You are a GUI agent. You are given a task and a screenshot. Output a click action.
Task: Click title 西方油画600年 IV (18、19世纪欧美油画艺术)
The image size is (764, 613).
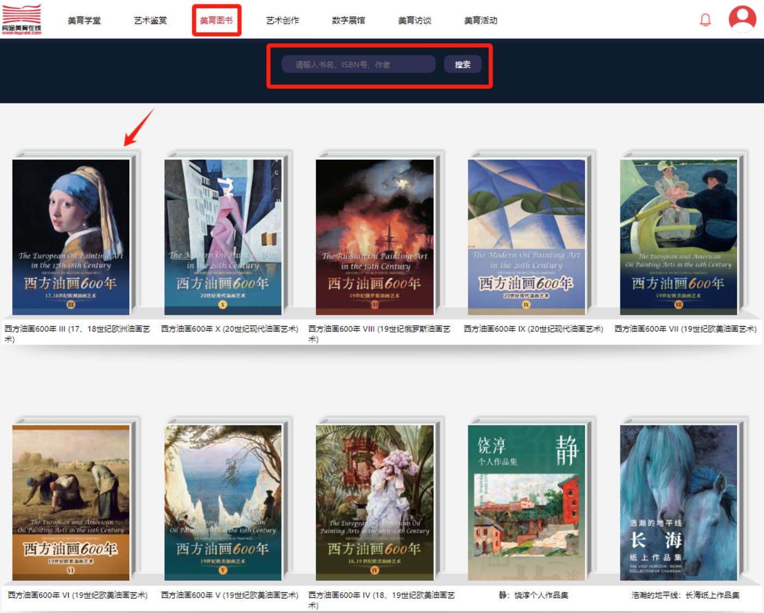381,600
